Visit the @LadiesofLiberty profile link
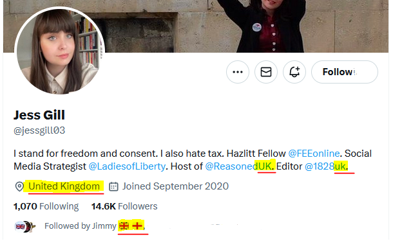This screenshot has width=393, height=248. 127,166
